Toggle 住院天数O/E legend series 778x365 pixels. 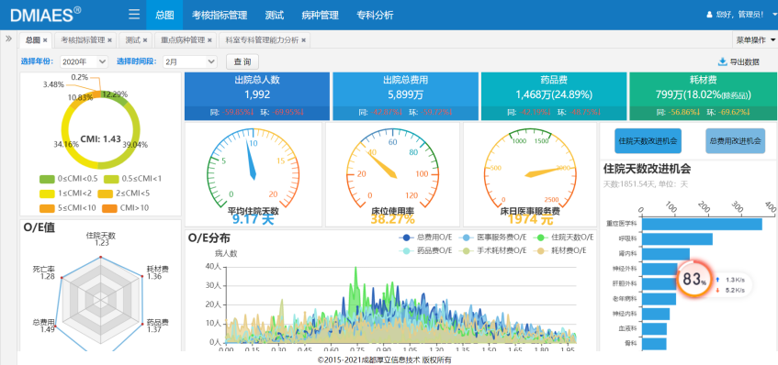coord(564,238)
